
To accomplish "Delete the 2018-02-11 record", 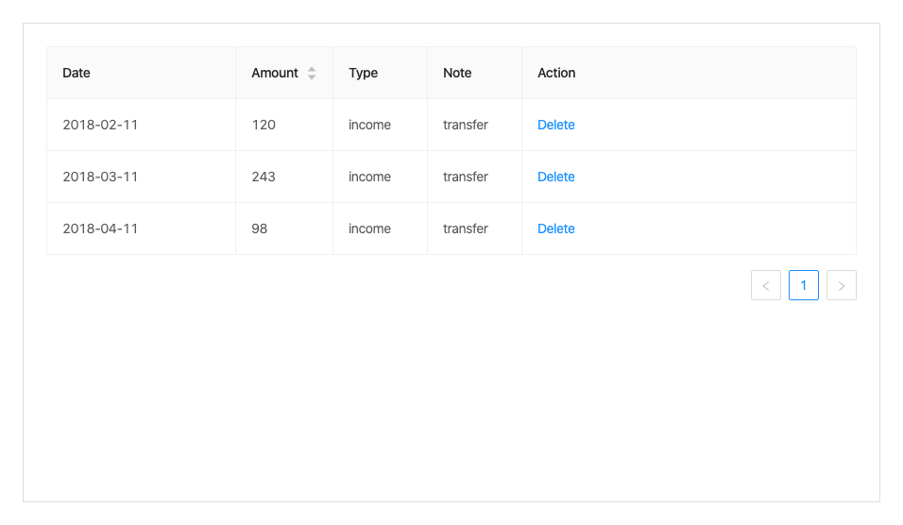I will [556, 125].
